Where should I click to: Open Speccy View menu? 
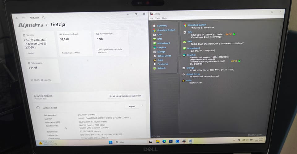pyautogui.click(x=157, y=18)
